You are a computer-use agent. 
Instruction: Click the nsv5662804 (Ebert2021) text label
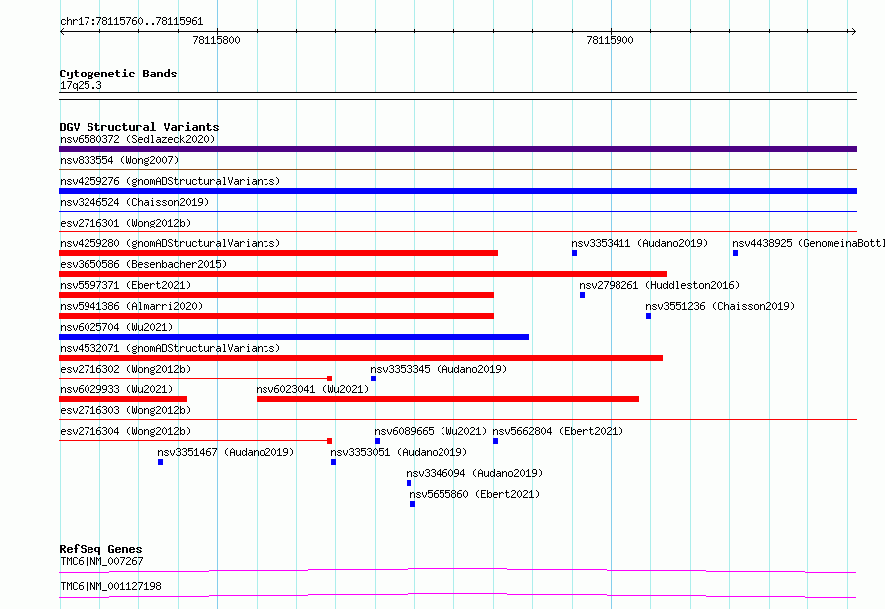558,431
